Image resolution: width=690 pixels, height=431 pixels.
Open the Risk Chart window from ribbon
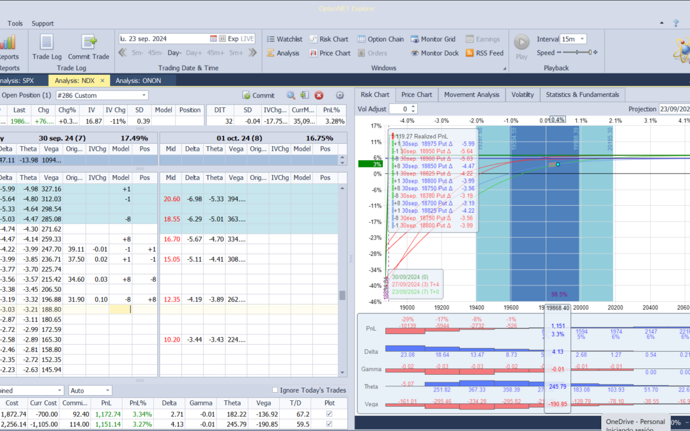point(329,39)
